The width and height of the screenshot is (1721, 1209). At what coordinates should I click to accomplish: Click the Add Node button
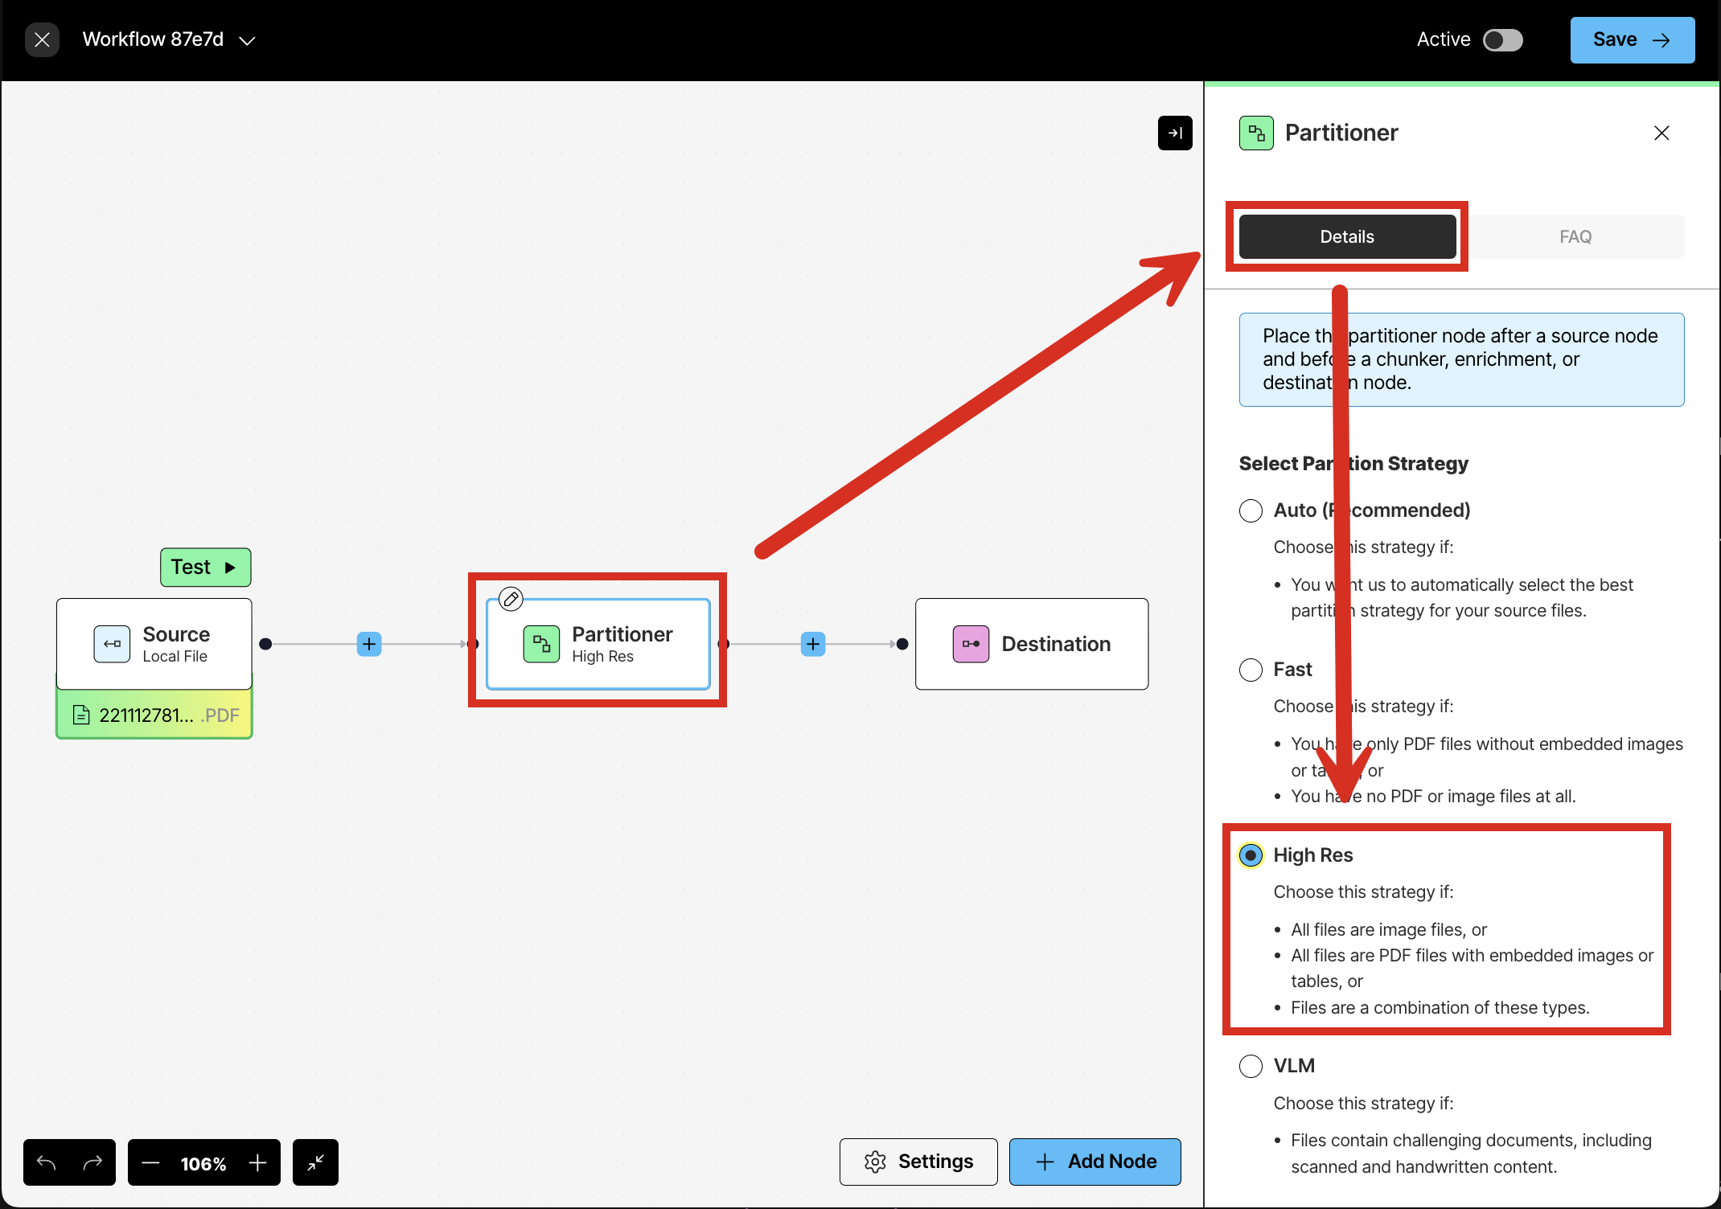[x=1095, y=1162]
